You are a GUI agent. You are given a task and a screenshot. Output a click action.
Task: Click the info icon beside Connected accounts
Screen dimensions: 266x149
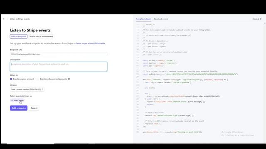[69, 79]
